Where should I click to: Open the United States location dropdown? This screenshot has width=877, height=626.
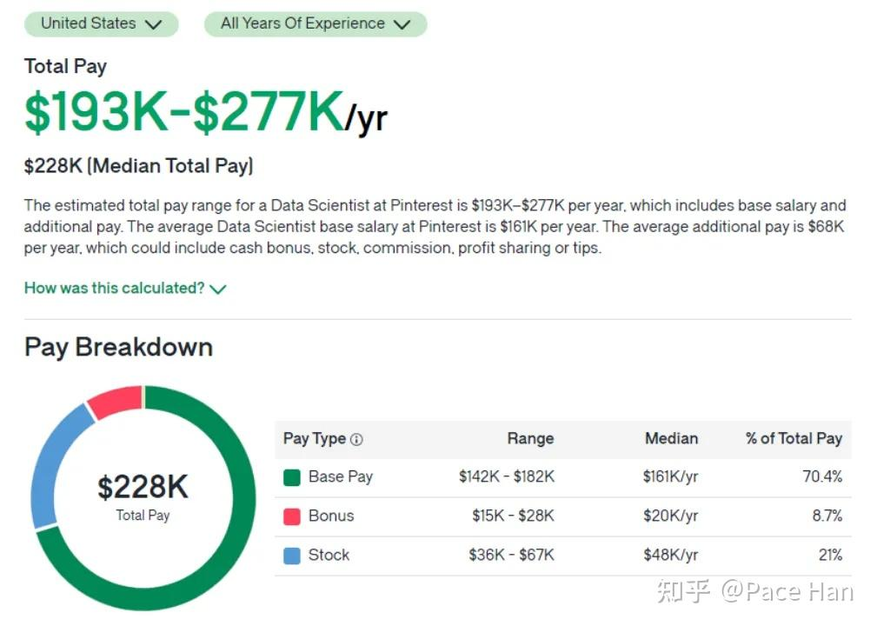[x=101, y=24]
